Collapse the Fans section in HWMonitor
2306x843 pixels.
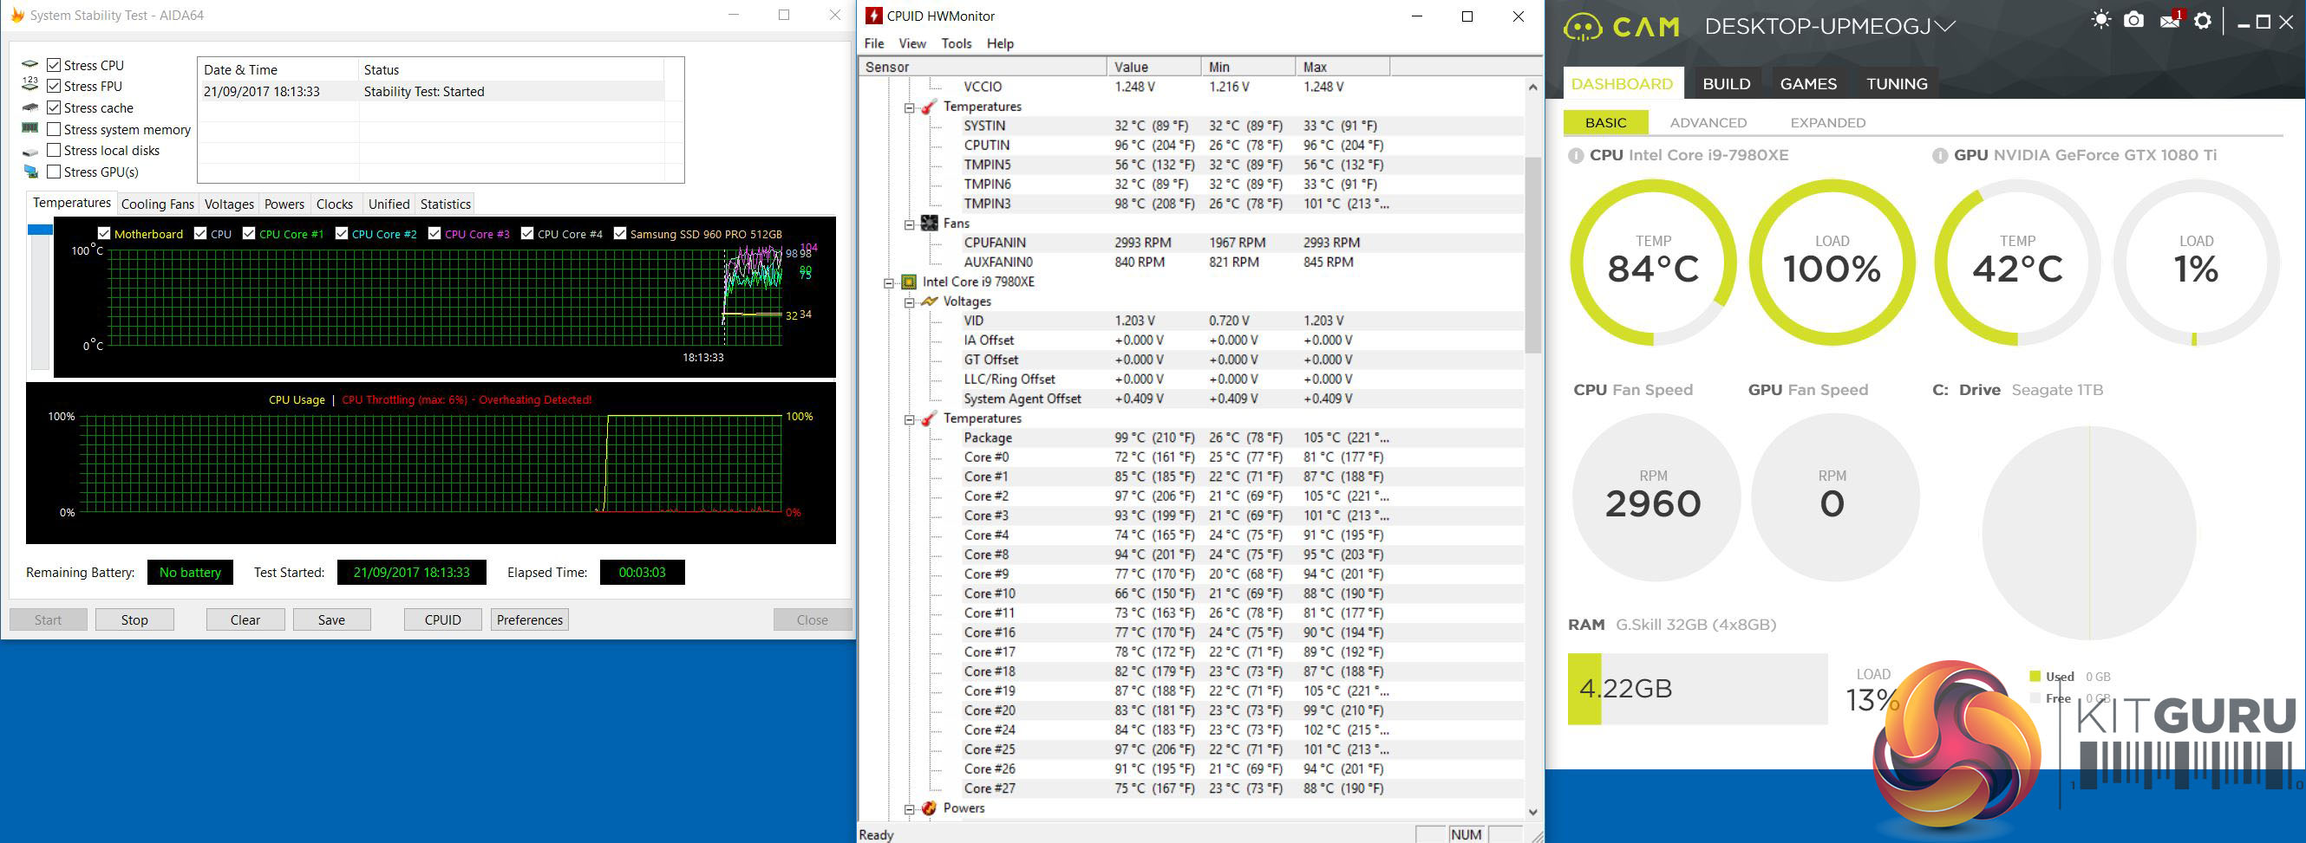(x=910, y=224)
